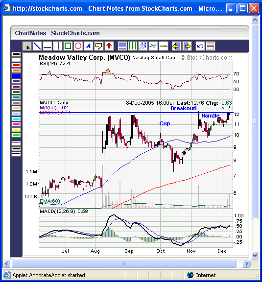Viewport: 262px width, 282px height.
Task: Select the vertical line drawing tool
Action: 58,46
